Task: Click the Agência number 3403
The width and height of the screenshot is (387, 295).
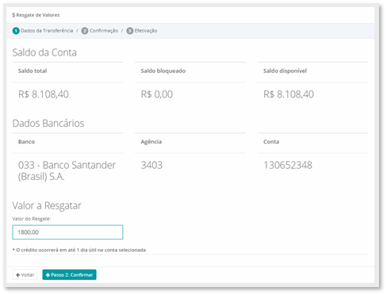Action: click(151, 165)
